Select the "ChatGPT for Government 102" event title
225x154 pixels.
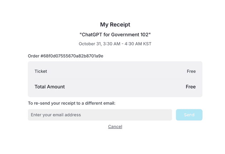115,35
